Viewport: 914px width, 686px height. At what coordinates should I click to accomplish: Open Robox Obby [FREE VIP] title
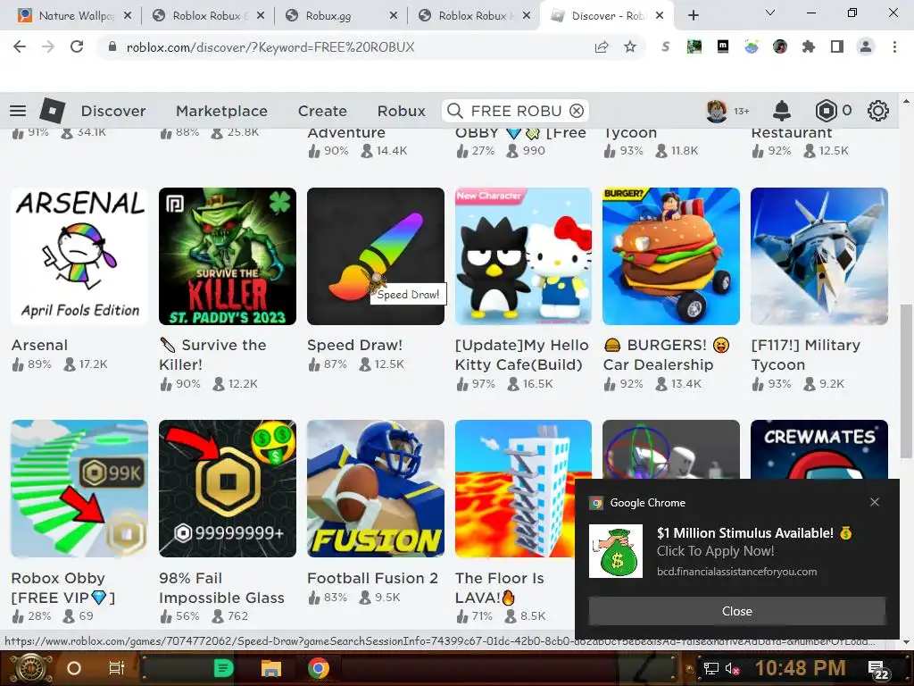[x=63, y=588]
